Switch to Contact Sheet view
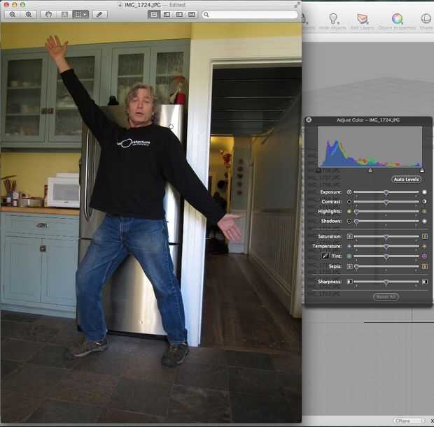Screen dimensions: 434x427 pos(192,15)
